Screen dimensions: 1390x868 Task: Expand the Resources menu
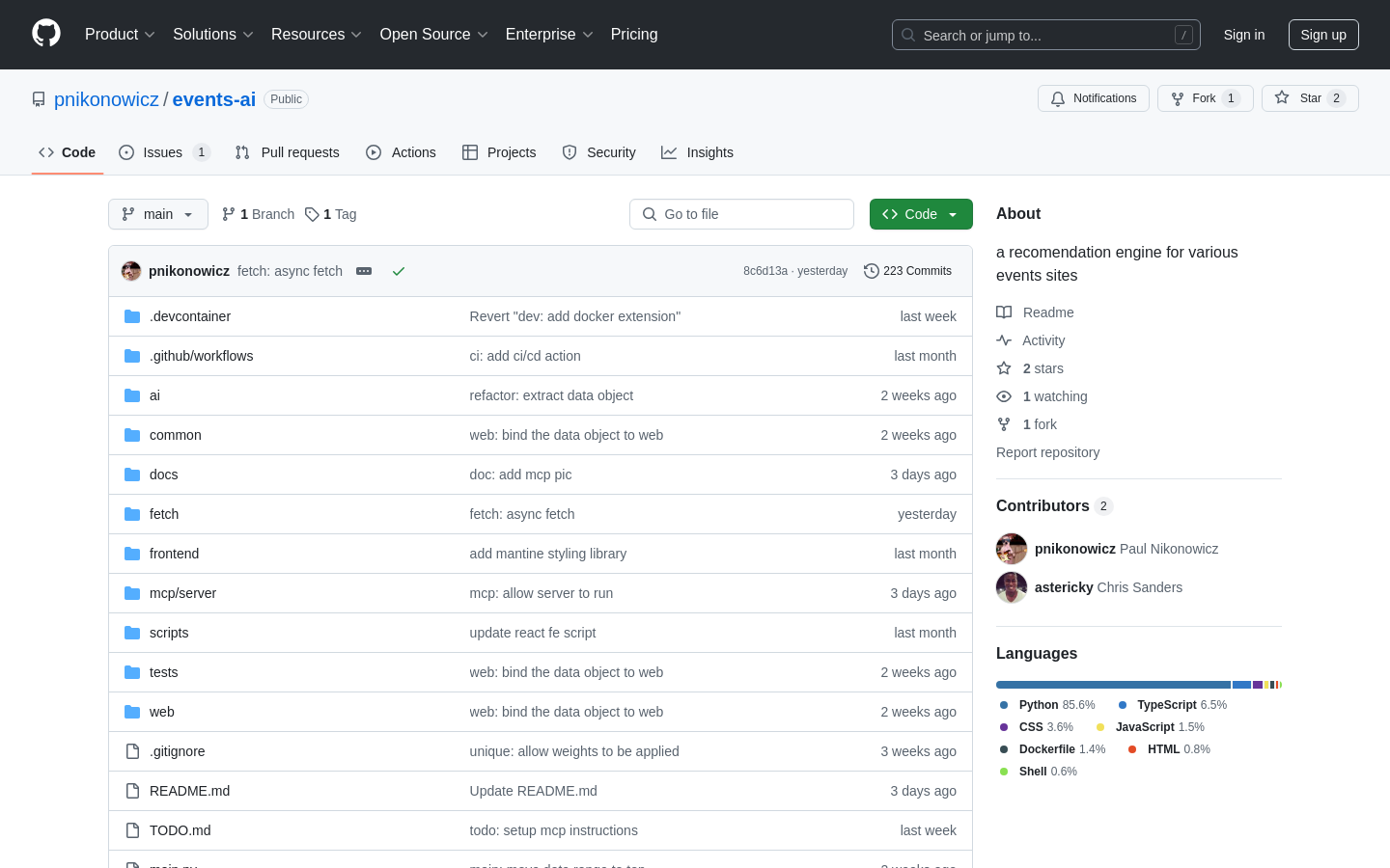coord(317,35)
